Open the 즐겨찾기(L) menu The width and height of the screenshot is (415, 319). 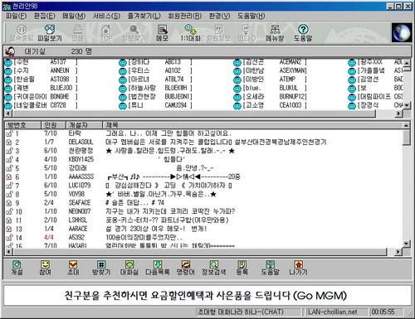click(144, 16)
